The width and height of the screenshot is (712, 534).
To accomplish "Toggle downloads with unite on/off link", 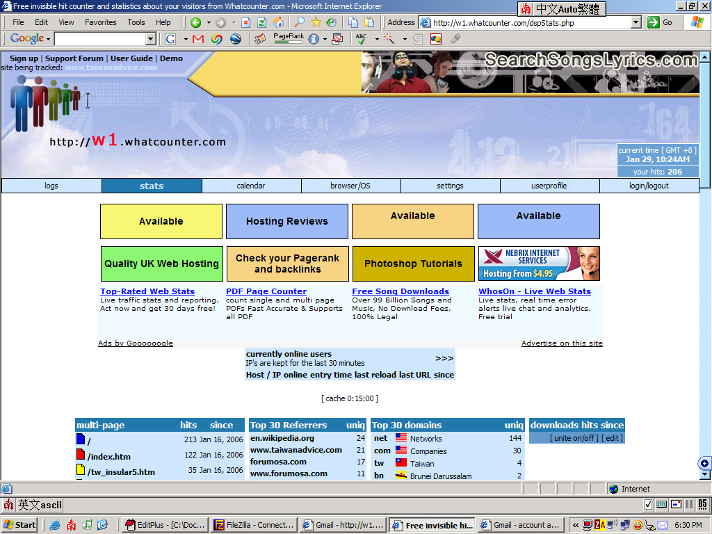I will [574, 438].
